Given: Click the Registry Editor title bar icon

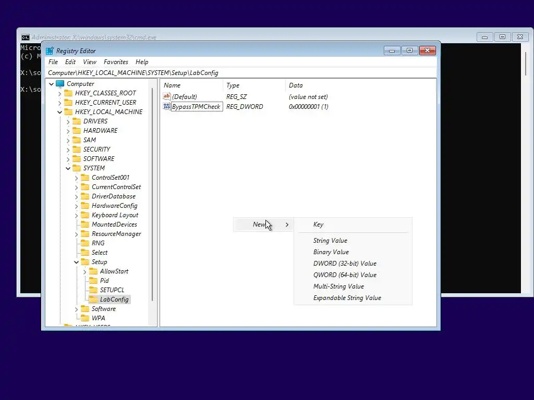Looking at the screenshot, I should [x=50, y=51].
